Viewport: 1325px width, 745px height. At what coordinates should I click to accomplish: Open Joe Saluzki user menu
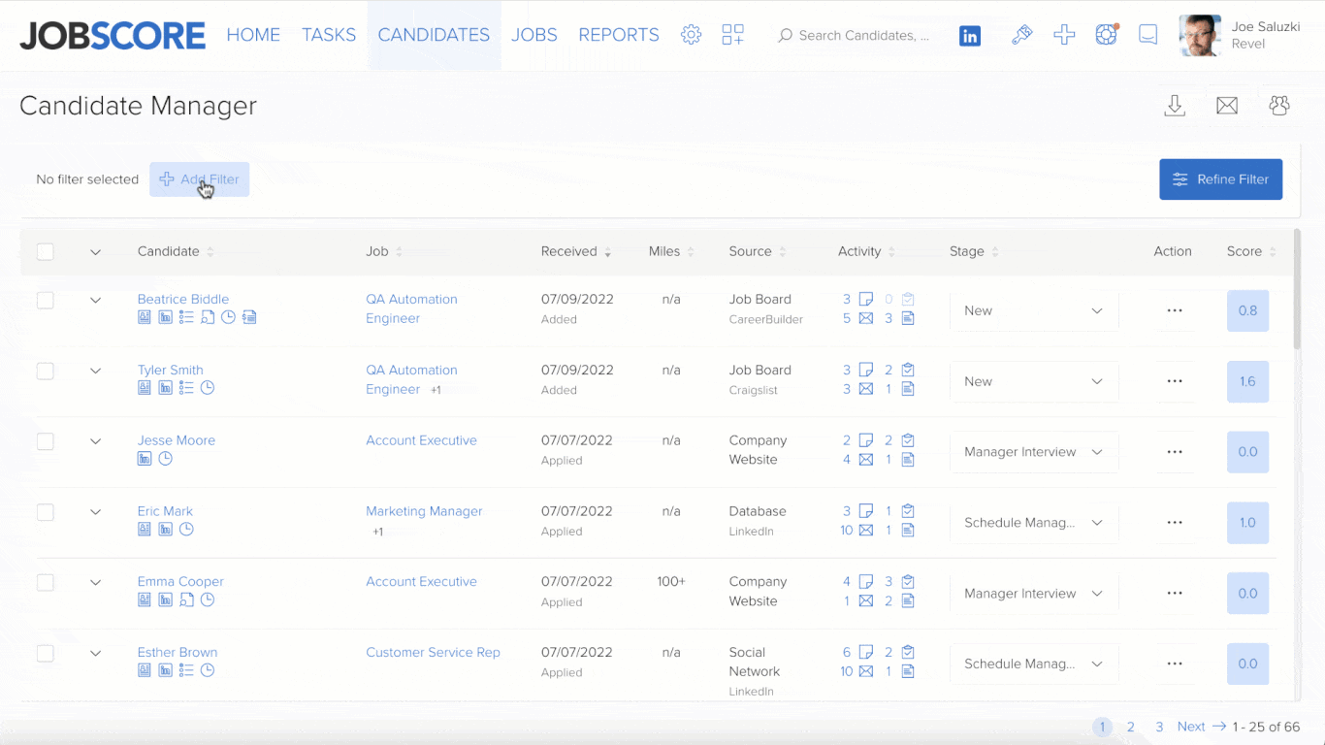point(1241,35)
